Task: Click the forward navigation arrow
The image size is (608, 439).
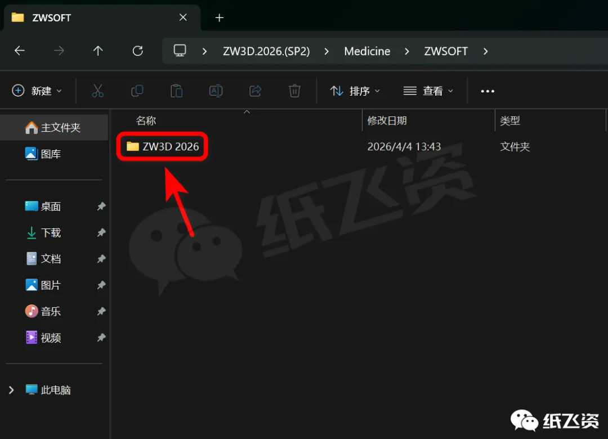Action: (x=59, y=51)
